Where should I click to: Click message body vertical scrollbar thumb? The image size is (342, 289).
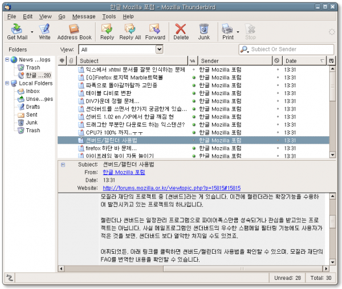pos(332,222)
